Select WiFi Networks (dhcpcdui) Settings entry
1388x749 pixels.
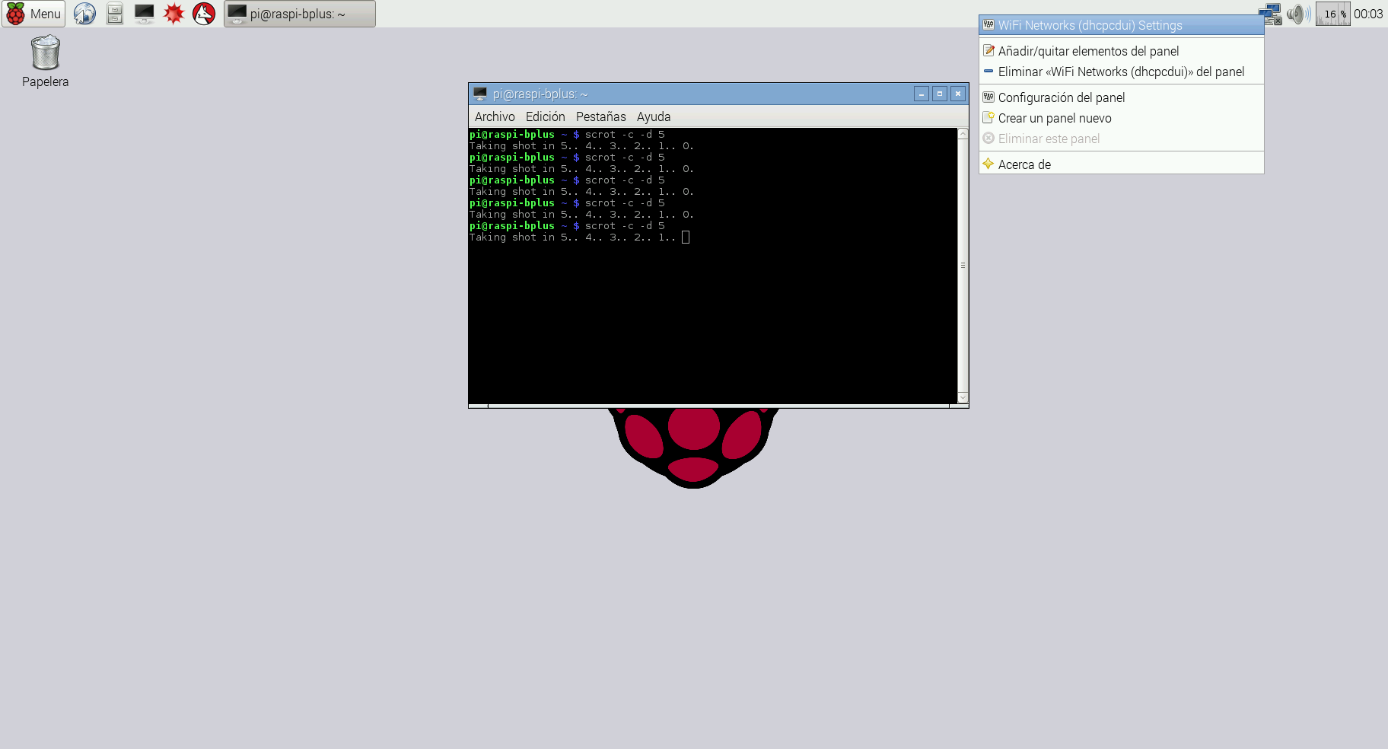pyautogui.click(x=1090, y=25)
